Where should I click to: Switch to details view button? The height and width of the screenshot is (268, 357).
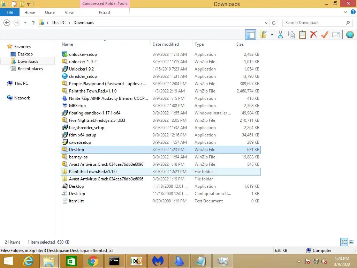344,242
